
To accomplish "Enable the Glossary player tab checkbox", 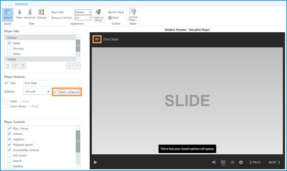I will click(x=9, y=49).
